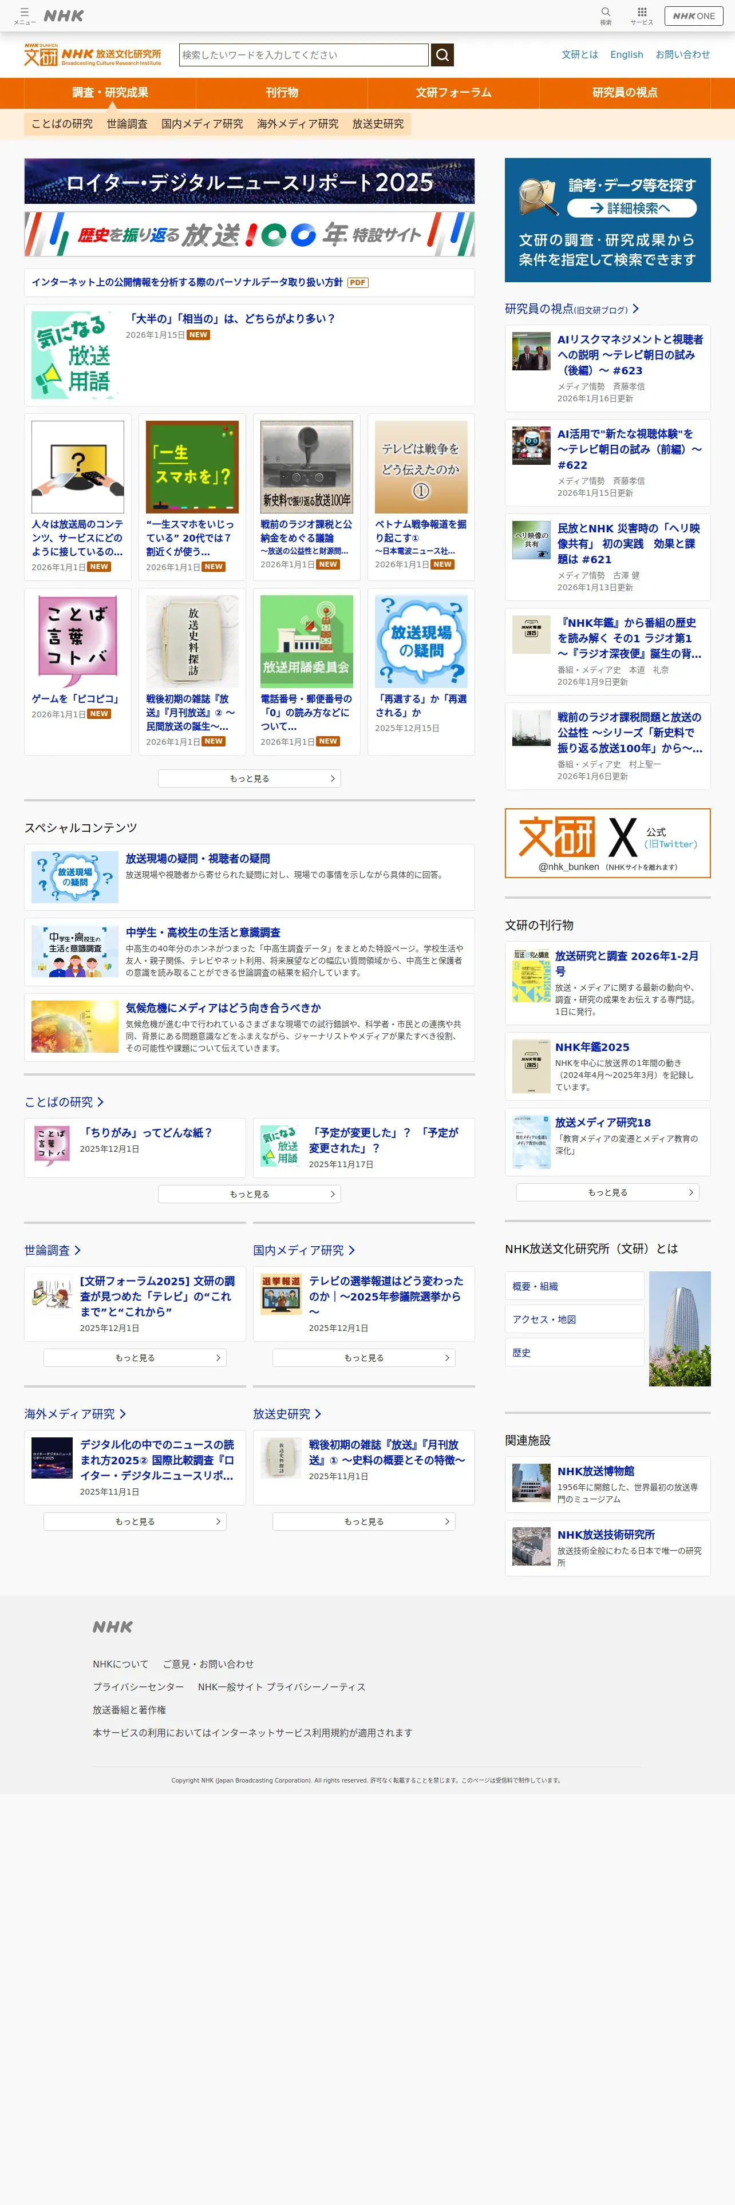
Task: Open the NHK放送博物館 facility link
Action: (595, 1471)
